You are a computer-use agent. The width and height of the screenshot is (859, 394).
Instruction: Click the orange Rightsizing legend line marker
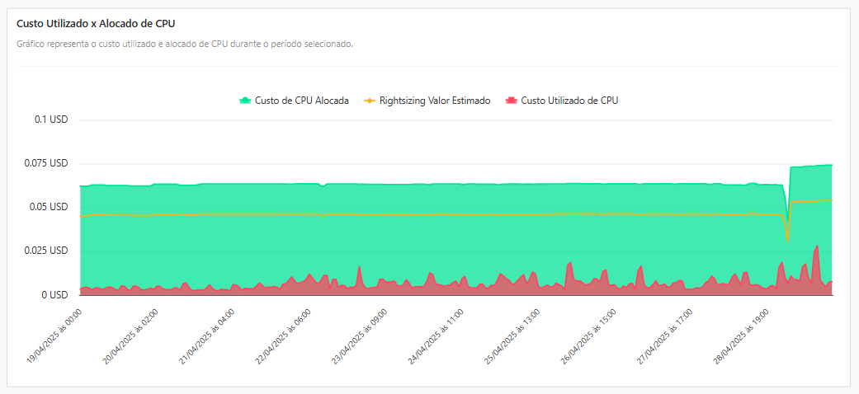pos(369,101)
